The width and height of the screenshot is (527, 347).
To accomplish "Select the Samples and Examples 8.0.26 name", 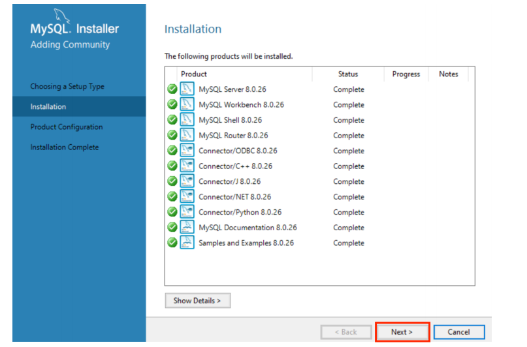I will (246, 243).
